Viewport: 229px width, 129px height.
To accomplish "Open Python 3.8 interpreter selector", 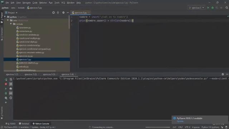I will 210,127.
